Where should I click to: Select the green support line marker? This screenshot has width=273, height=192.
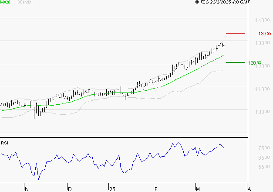[x=235, y=62]
